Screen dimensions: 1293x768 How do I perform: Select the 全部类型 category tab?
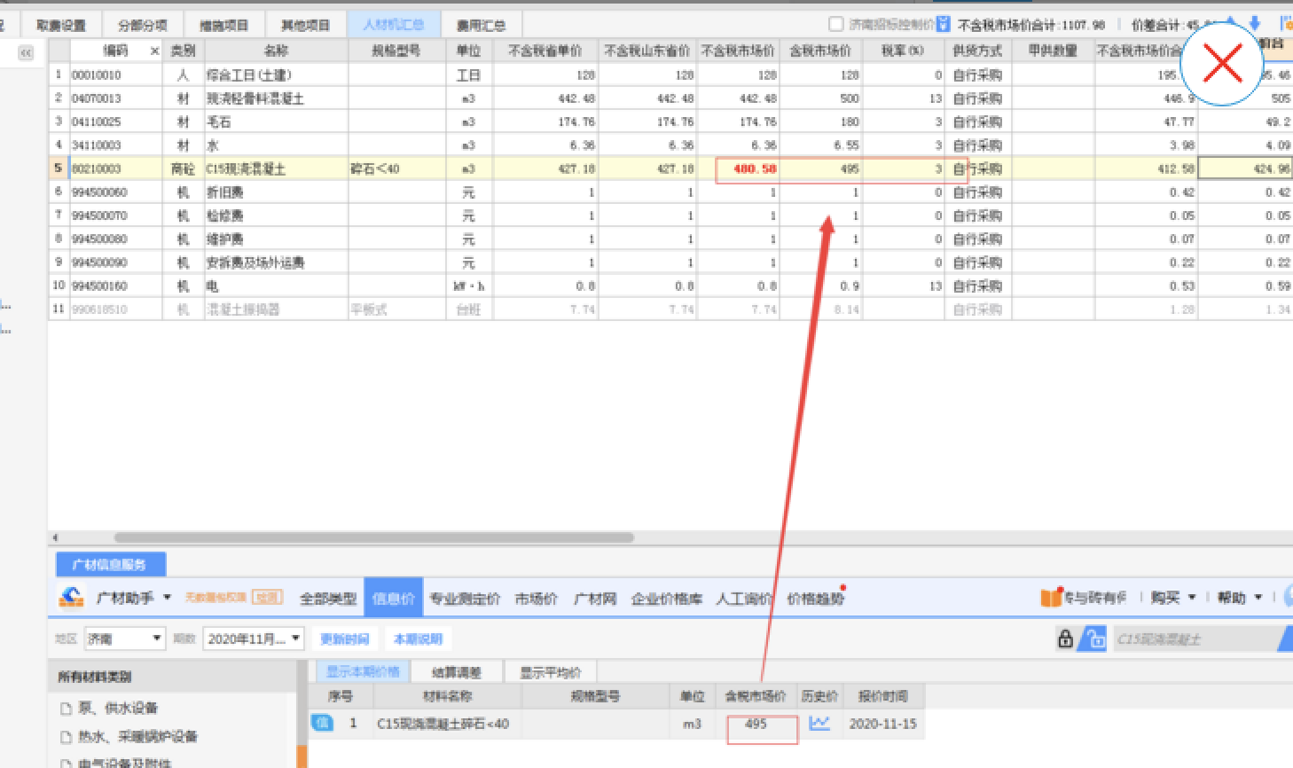tap(328, 599)
